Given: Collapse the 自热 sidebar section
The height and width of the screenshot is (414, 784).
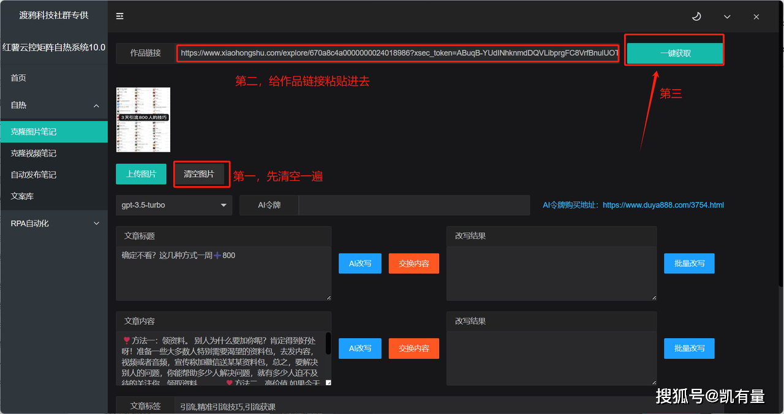Looking at the screenshot, I should [96, 105].
